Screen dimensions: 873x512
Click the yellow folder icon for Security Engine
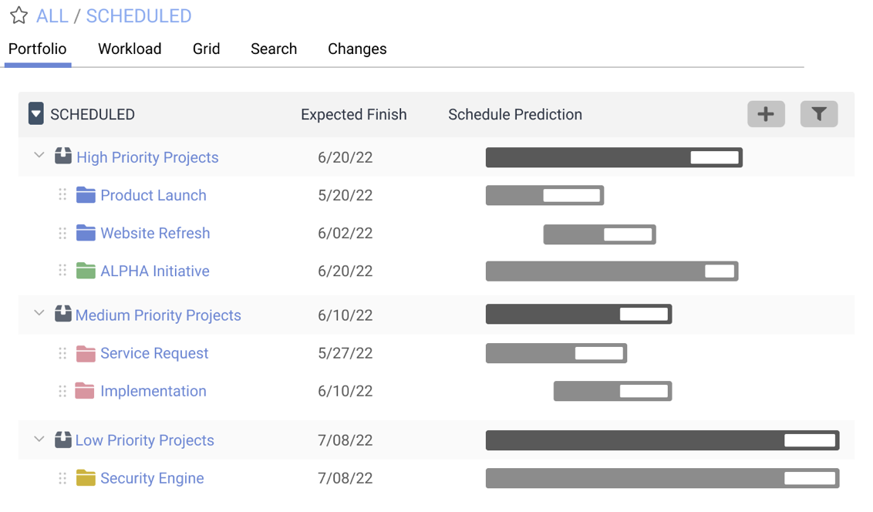(x=86, y=477)
